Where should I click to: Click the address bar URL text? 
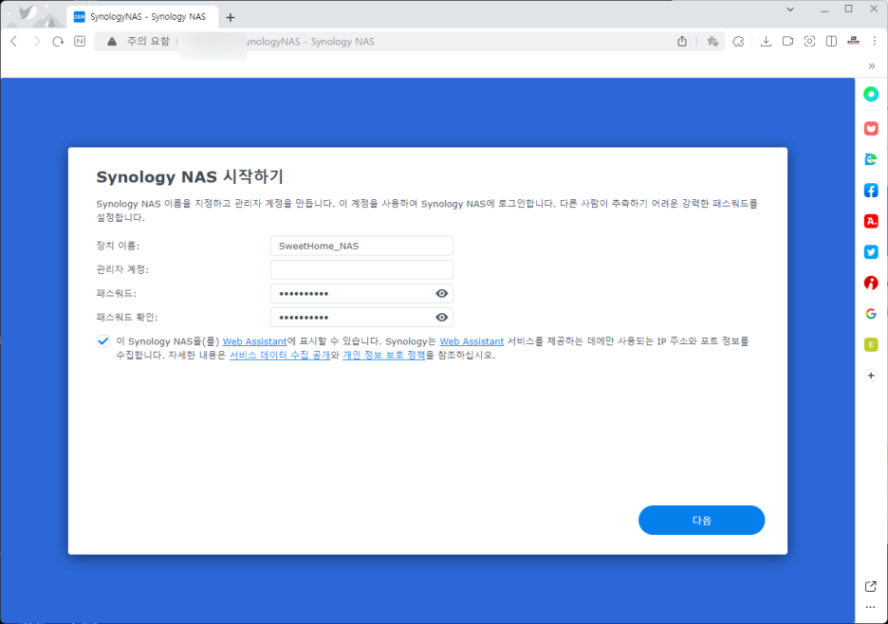pyautogui.click(x=311, y=42)
